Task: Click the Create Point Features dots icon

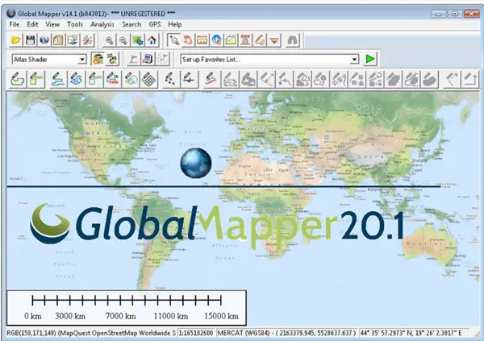Action: click(x=171, y=79)
